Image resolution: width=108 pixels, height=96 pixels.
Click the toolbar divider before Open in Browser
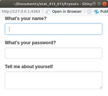(43, 11)
